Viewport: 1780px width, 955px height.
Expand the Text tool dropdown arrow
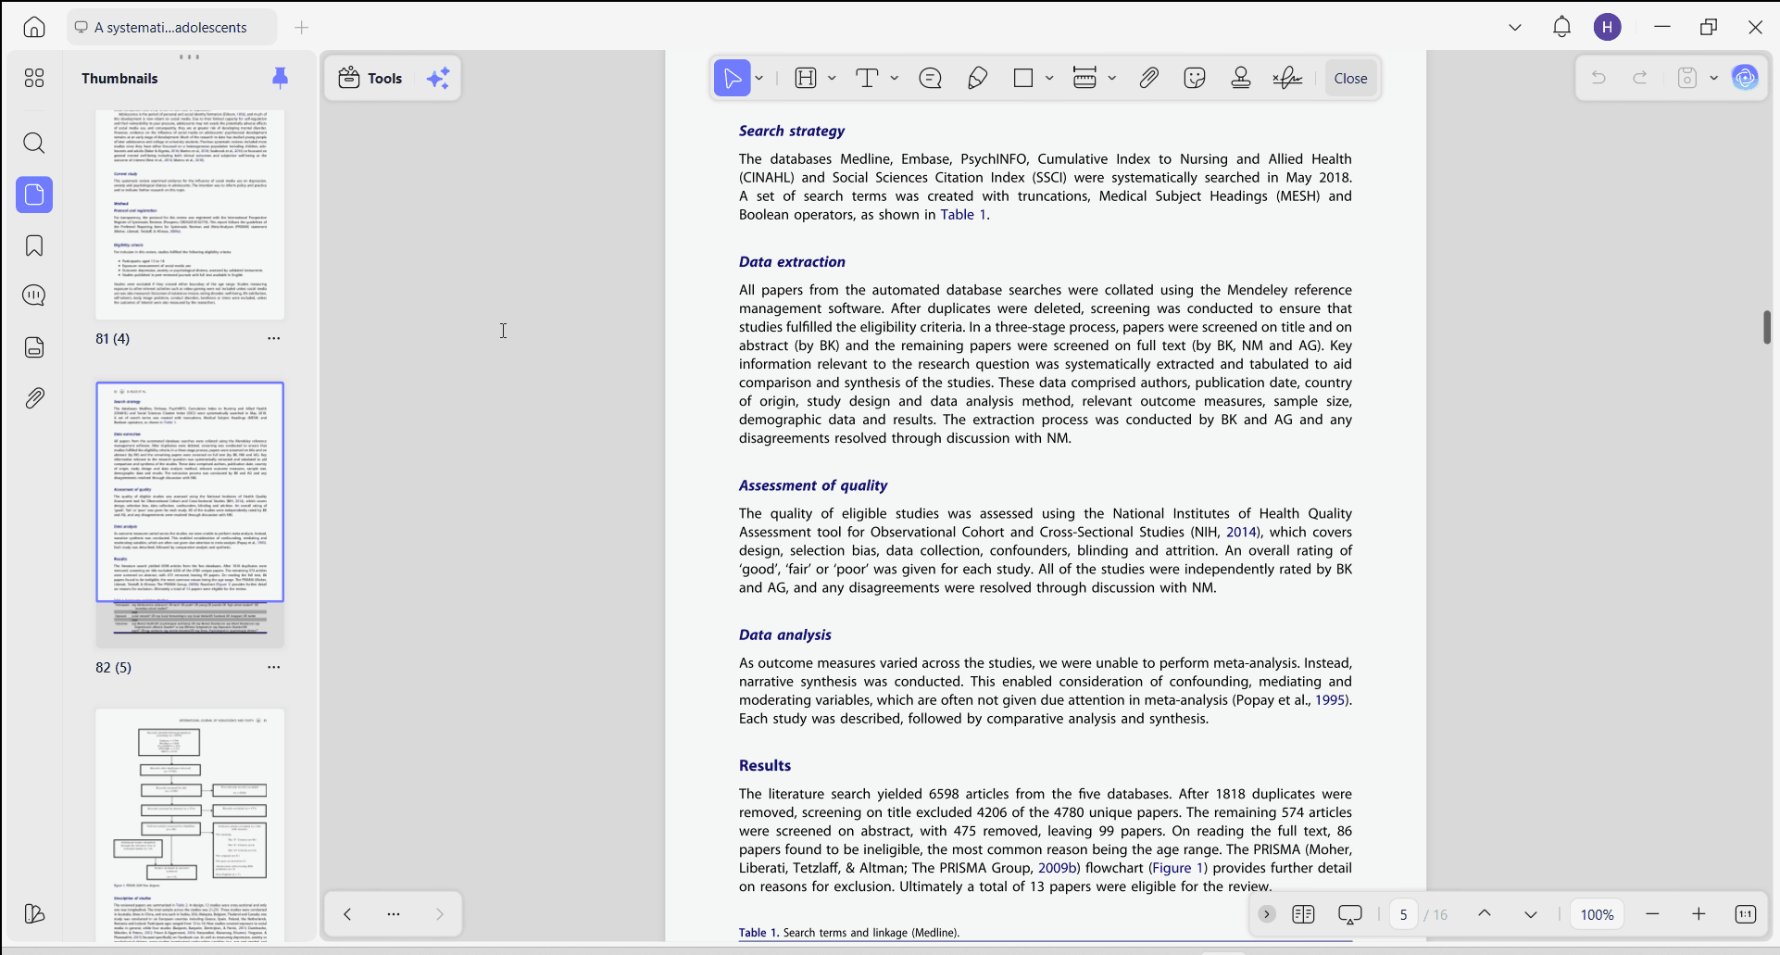[x=895, y=78]
